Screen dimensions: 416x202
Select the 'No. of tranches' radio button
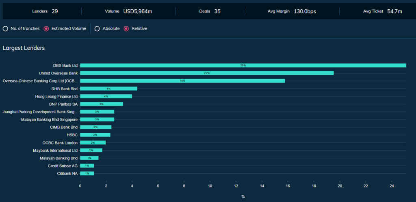[x=5, y=29]
